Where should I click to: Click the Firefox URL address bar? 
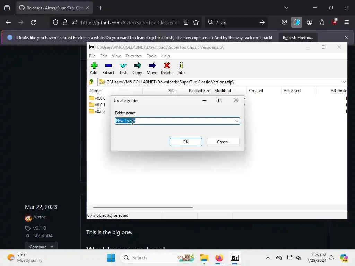pyautogui.click(x=130, y=23)
